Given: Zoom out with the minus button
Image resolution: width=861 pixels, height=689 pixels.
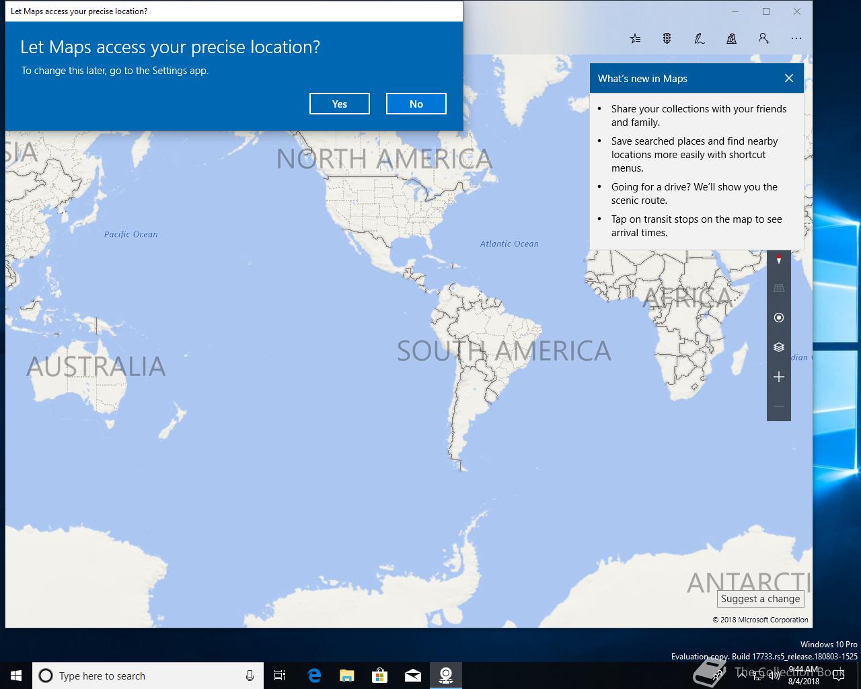Looking at the screenshot, I should pyautogui.click(x=779, y=406).
